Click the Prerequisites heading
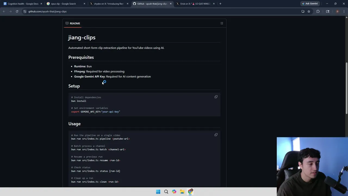 (x=81, y=57)
